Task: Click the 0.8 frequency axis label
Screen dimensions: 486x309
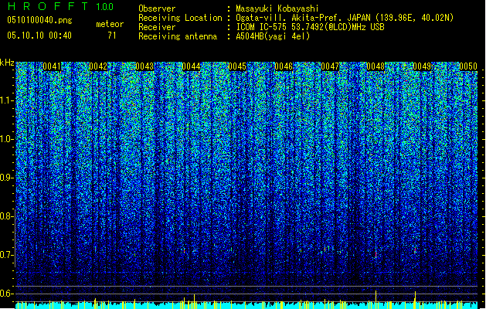Action: point(6,216)
